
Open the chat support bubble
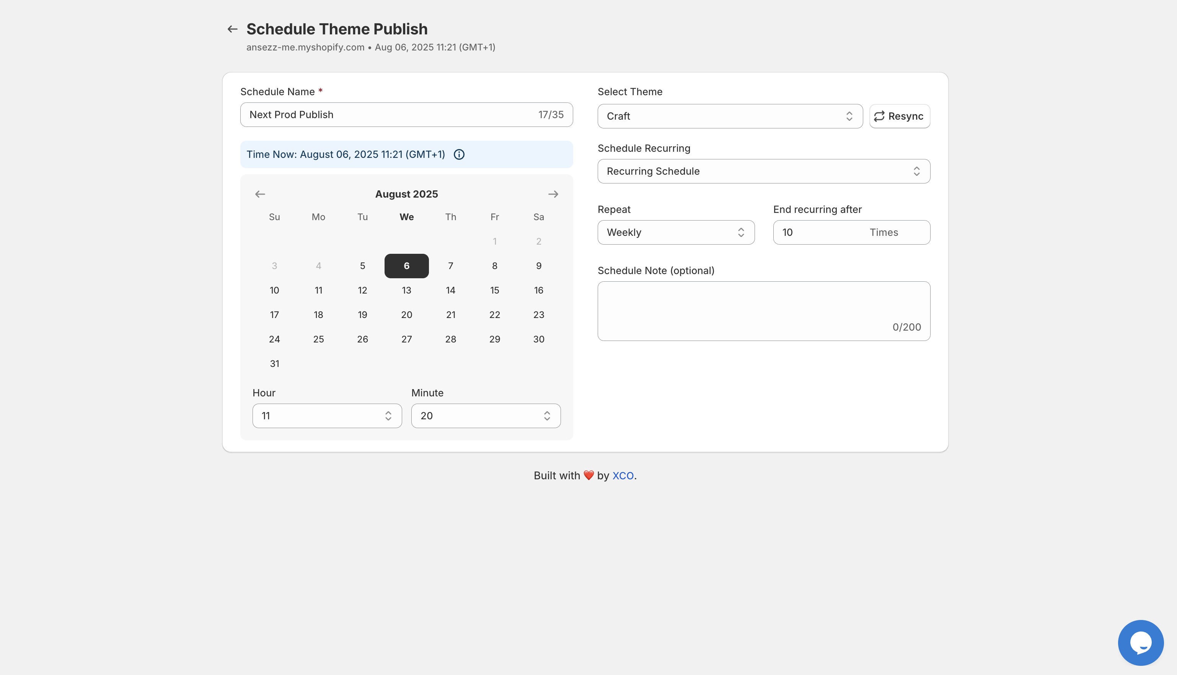click(1141, 643)
